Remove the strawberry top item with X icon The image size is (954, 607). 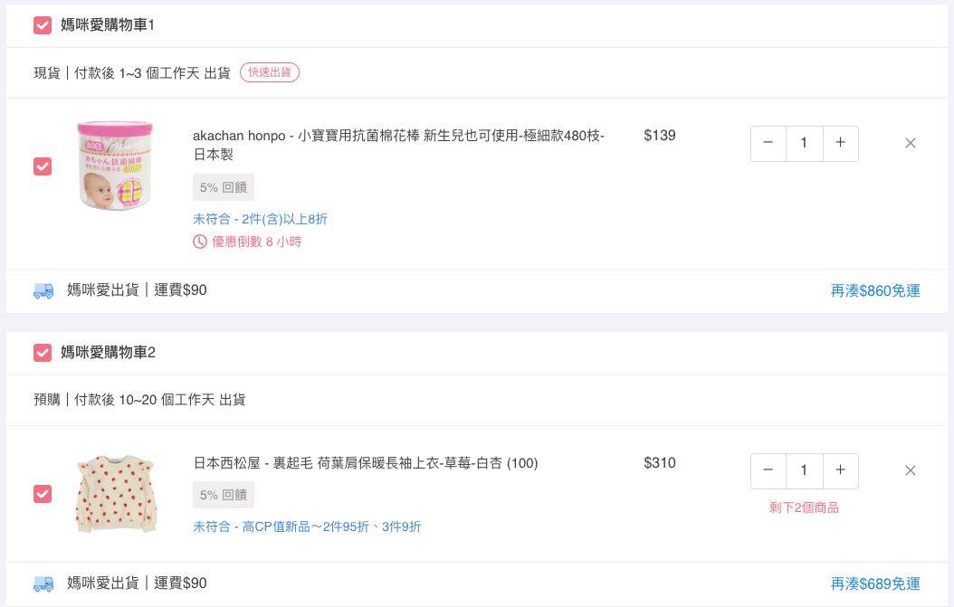tap(911, 470)
